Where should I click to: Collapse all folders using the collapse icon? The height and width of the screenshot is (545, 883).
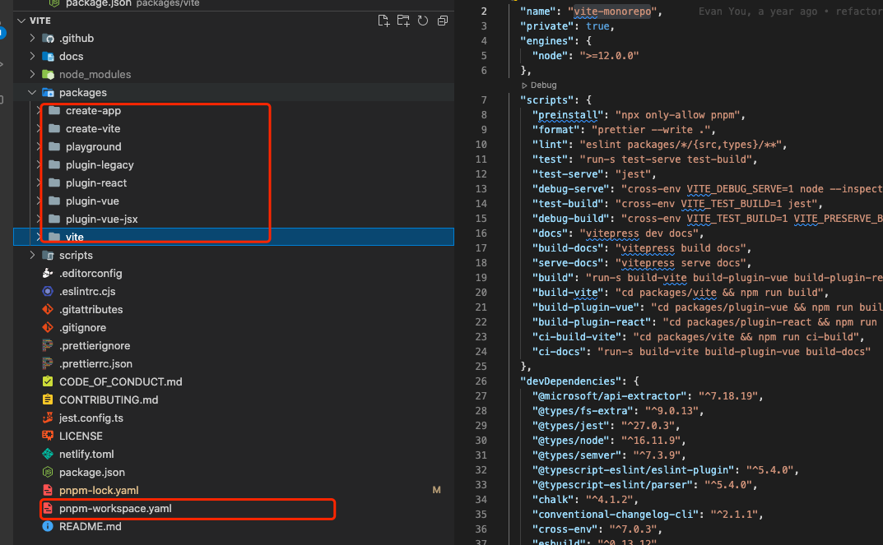pyautogui.click(x=443, y=21)
